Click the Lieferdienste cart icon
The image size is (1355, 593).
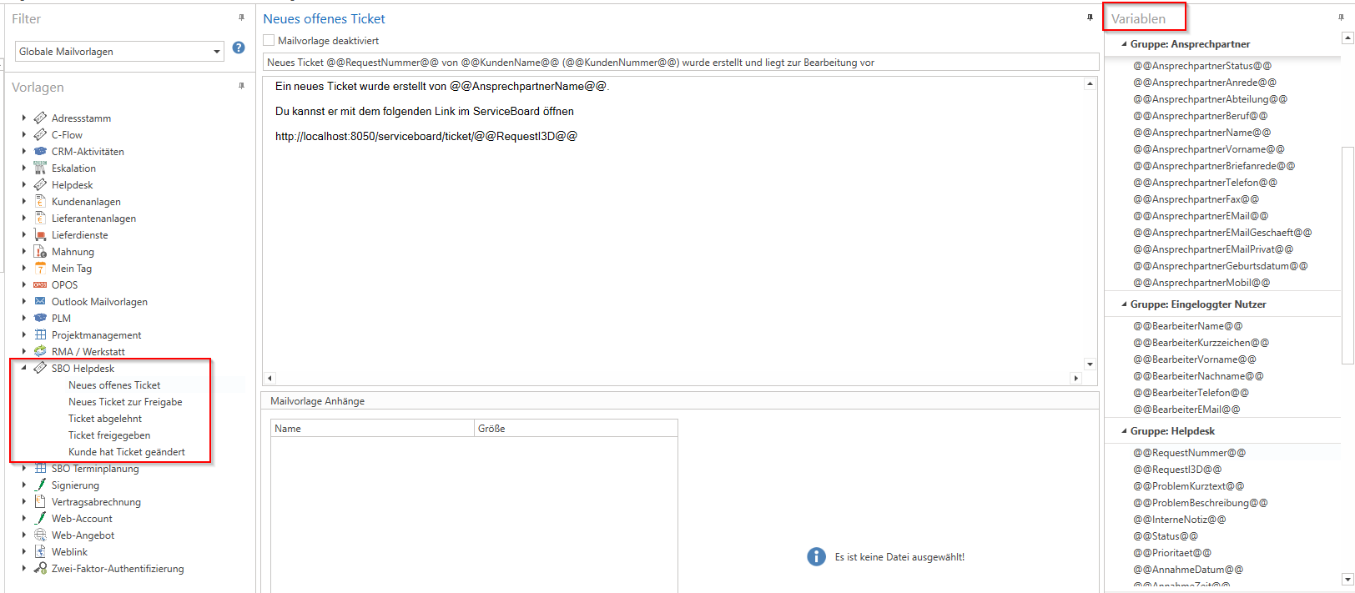point(40,235)
